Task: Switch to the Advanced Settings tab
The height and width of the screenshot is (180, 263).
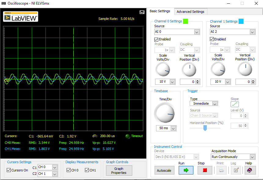Action: (x=190, y=12)
